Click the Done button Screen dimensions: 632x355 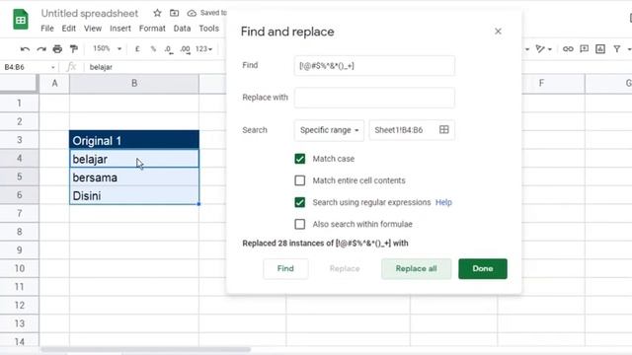(x=483, y=268)
